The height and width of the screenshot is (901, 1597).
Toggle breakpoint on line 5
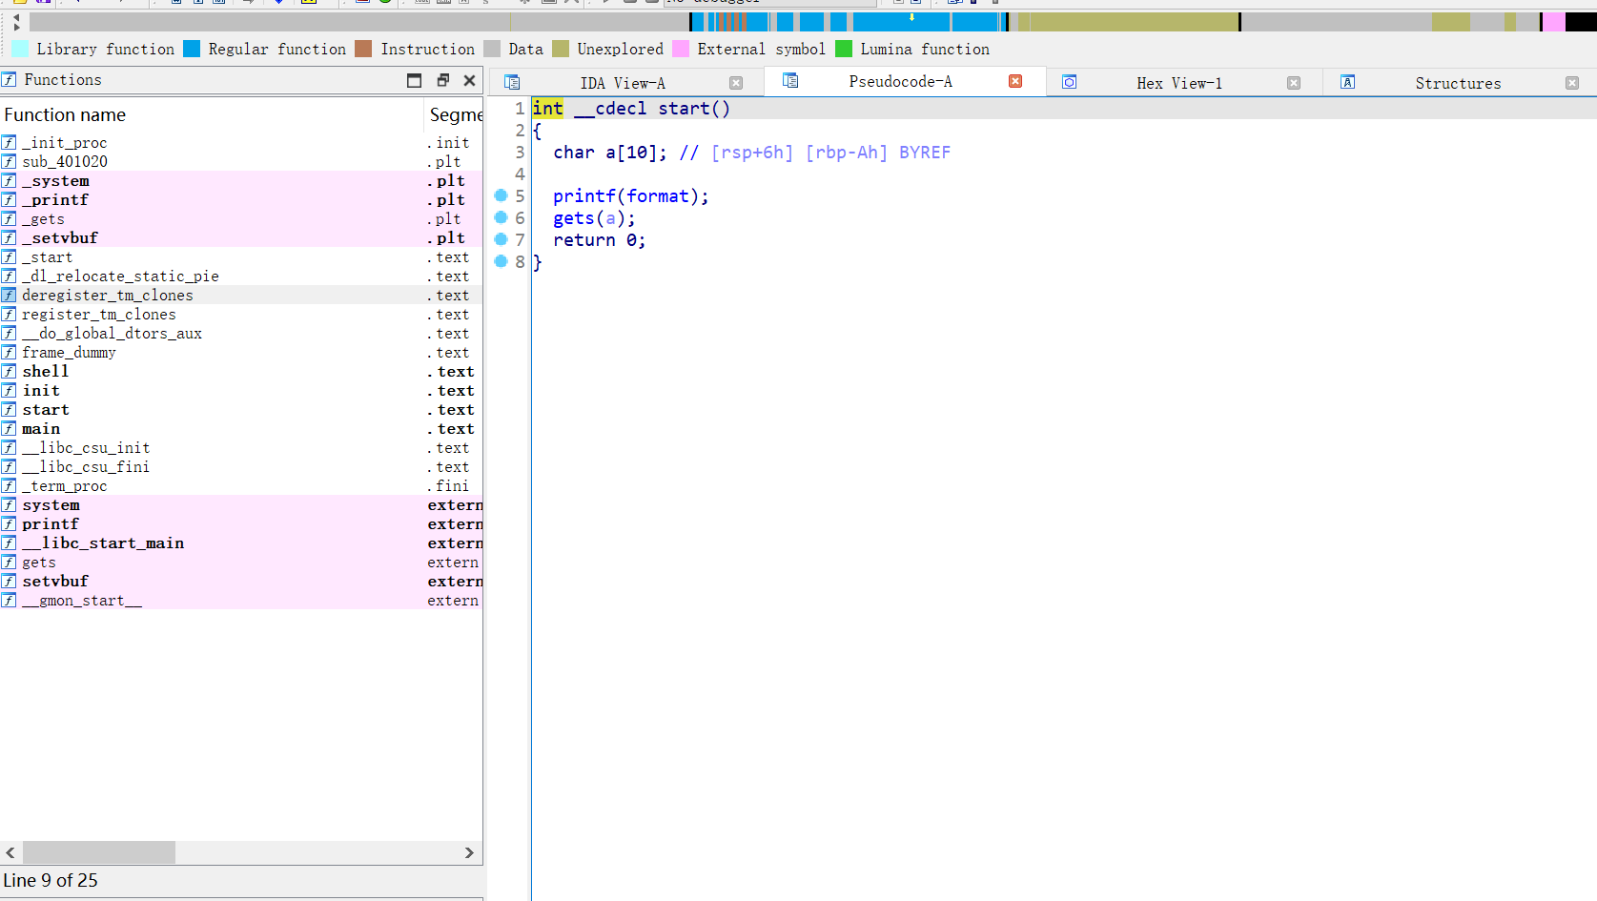(501, 195)
